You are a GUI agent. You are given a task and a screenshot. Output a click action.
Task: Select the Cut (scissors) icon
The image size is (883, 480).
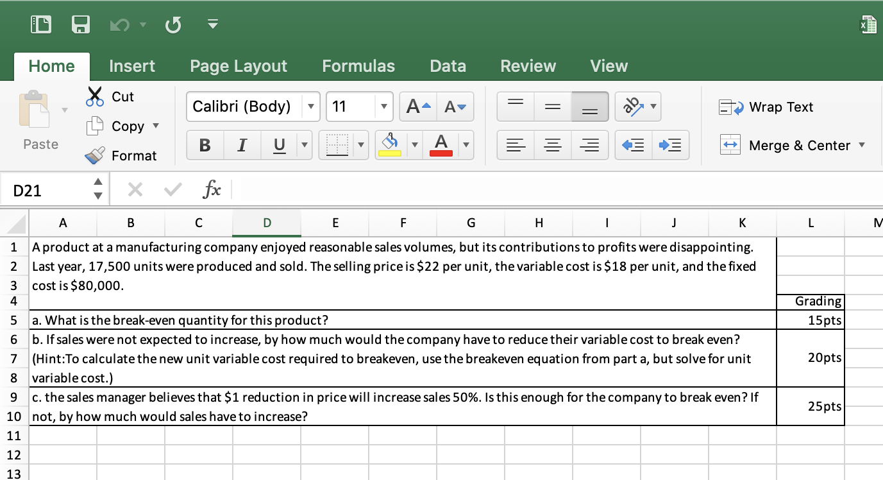pyautogui.click(x=94, y=96)
